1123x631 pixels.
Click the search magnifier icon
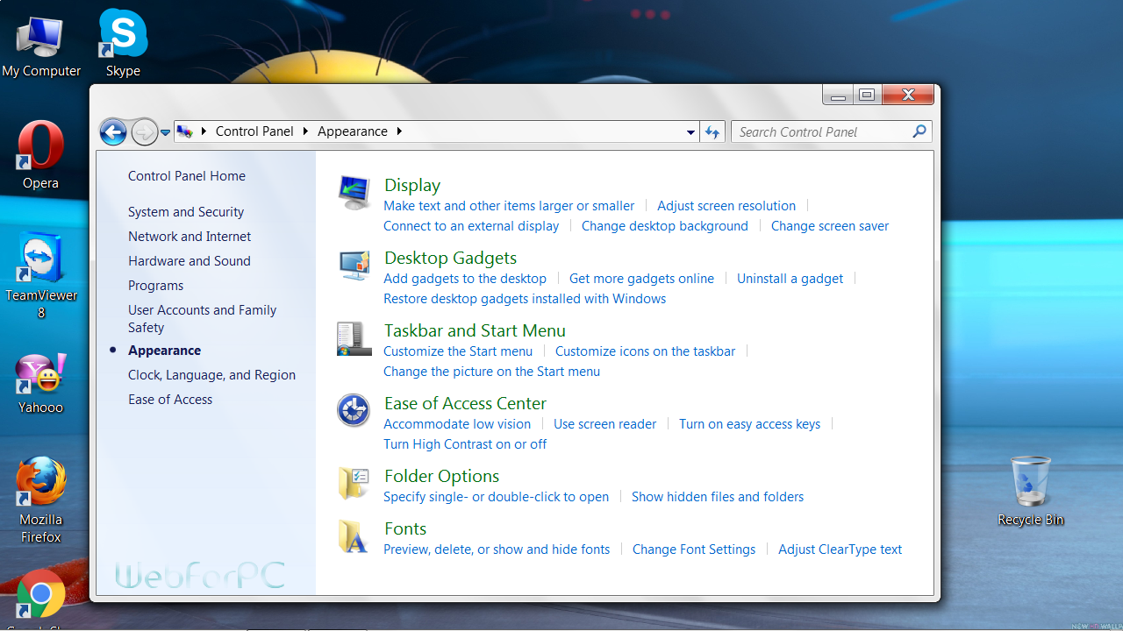click(919, 131)
